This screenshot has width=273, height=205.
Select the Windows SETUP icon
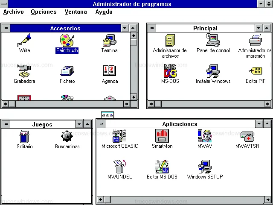[205, 167]
